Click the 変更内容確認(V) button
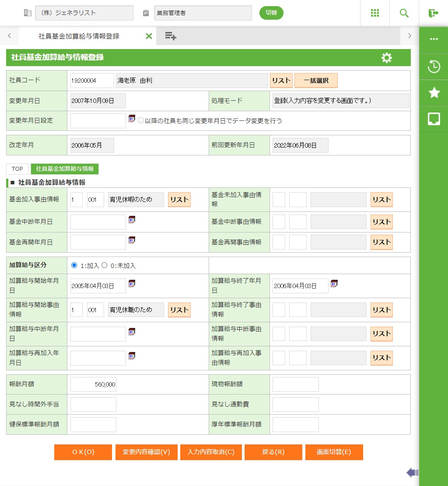Image resolution: width=448 pixels, height=486 pixels. point(146,452)
